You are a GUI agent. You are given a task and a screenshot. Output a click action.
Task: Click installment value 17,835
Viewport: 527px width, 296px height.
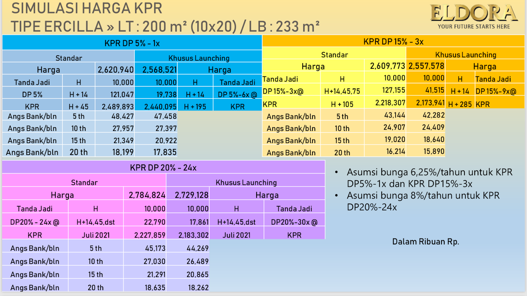165,152
